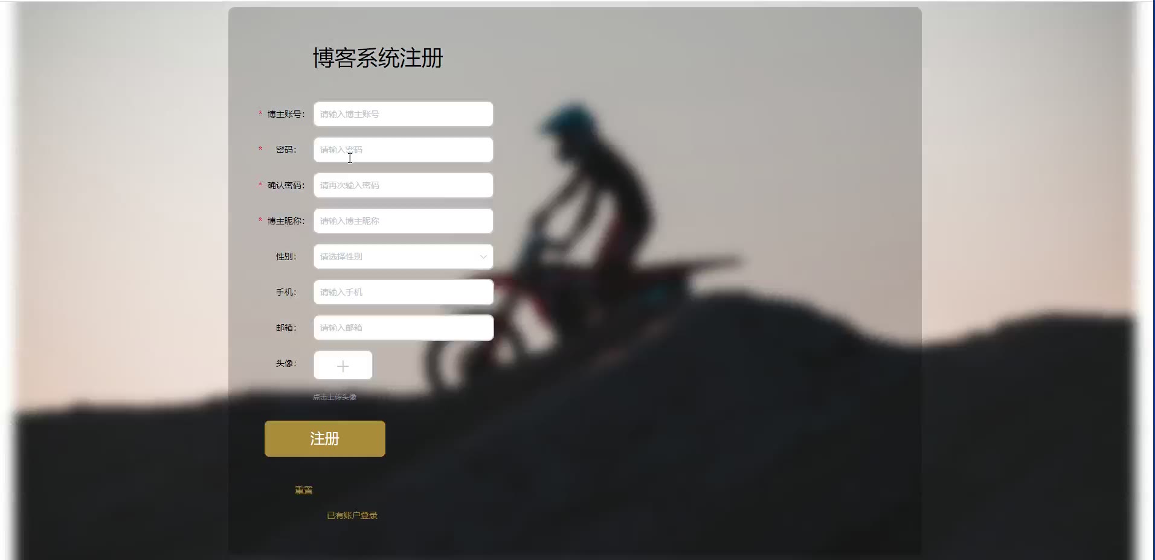The height and width of the screenshot is (560, 1155).
Task: Click the plus icon to upload avatar
Action: [343, 366]
